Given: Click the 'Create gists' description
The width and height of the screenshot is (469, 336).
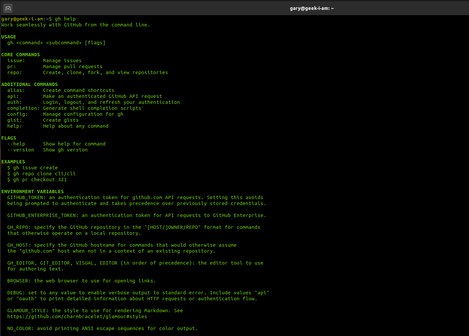Looking at the screenshot, I should tap(61, 120).
